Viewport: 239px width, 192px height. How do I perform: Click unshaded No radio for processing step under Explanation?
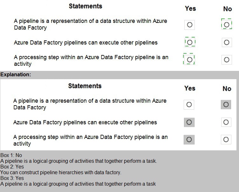[226, 140]
